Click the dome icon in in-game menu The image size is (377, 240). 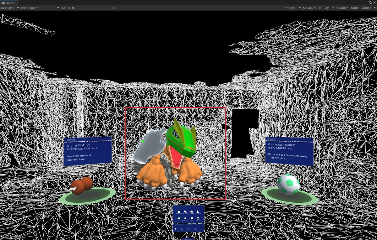[x=179, y=212]
